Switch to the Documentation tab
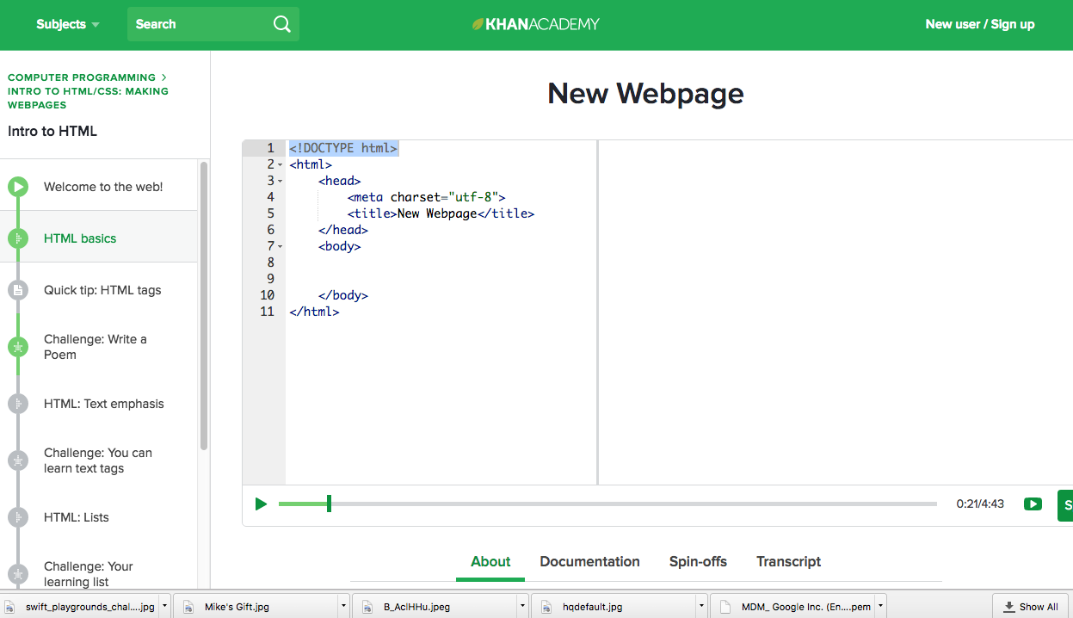This screenshot has height=618, width=1073. pyautogui.click(x=589, y=561)
